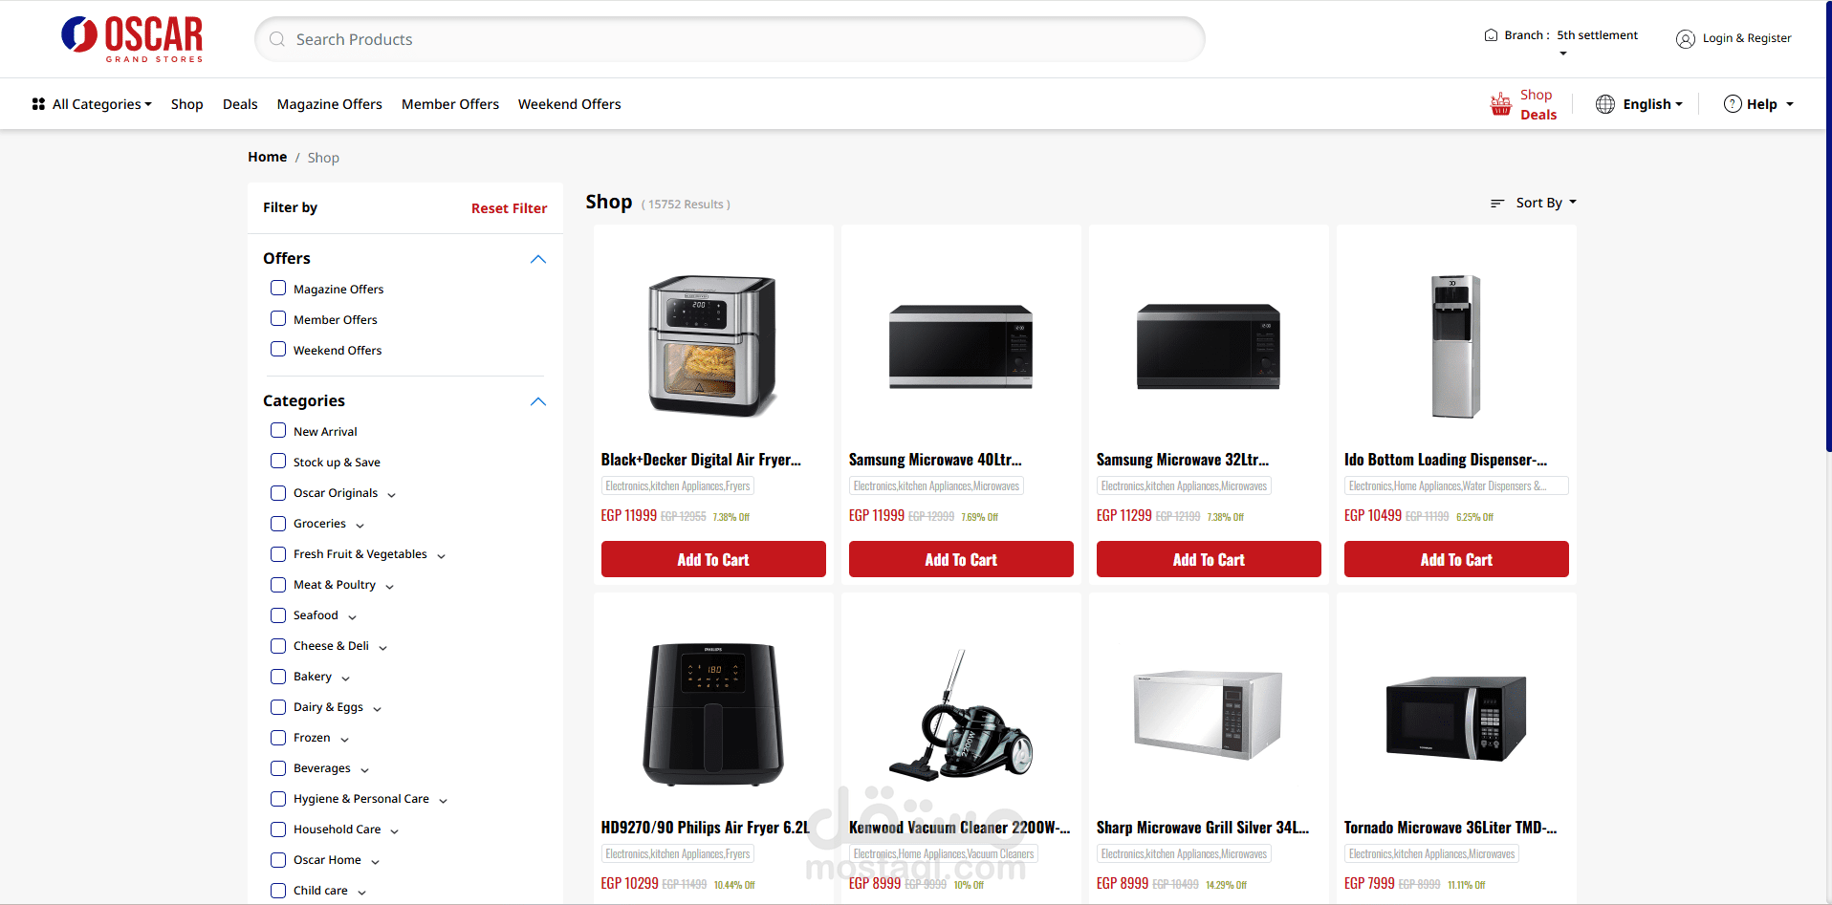Tick the Stock up & Save checkbox
Viewport: 1832px width, 905px height.
coord(278,461)
